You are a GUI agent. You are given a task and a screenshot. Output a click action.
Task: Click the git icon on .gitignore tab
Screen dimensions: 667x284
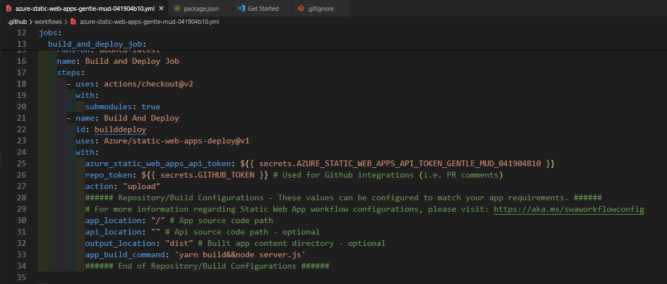pos(301,8)
